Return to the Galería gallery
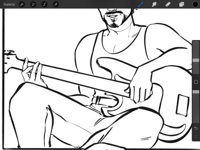Viewport: 200px width, 150px height. [9, 4]
